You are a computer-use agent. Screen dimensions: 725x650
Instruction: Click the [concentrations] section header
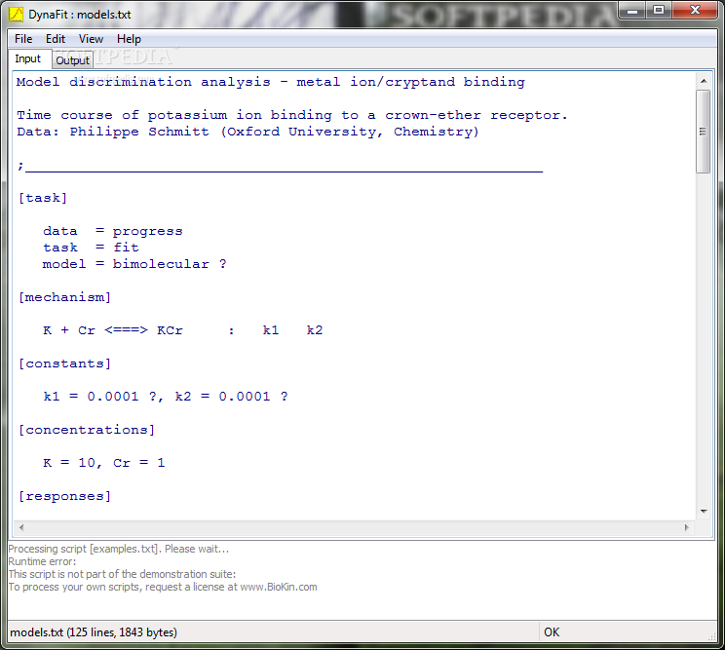(87, 430)
